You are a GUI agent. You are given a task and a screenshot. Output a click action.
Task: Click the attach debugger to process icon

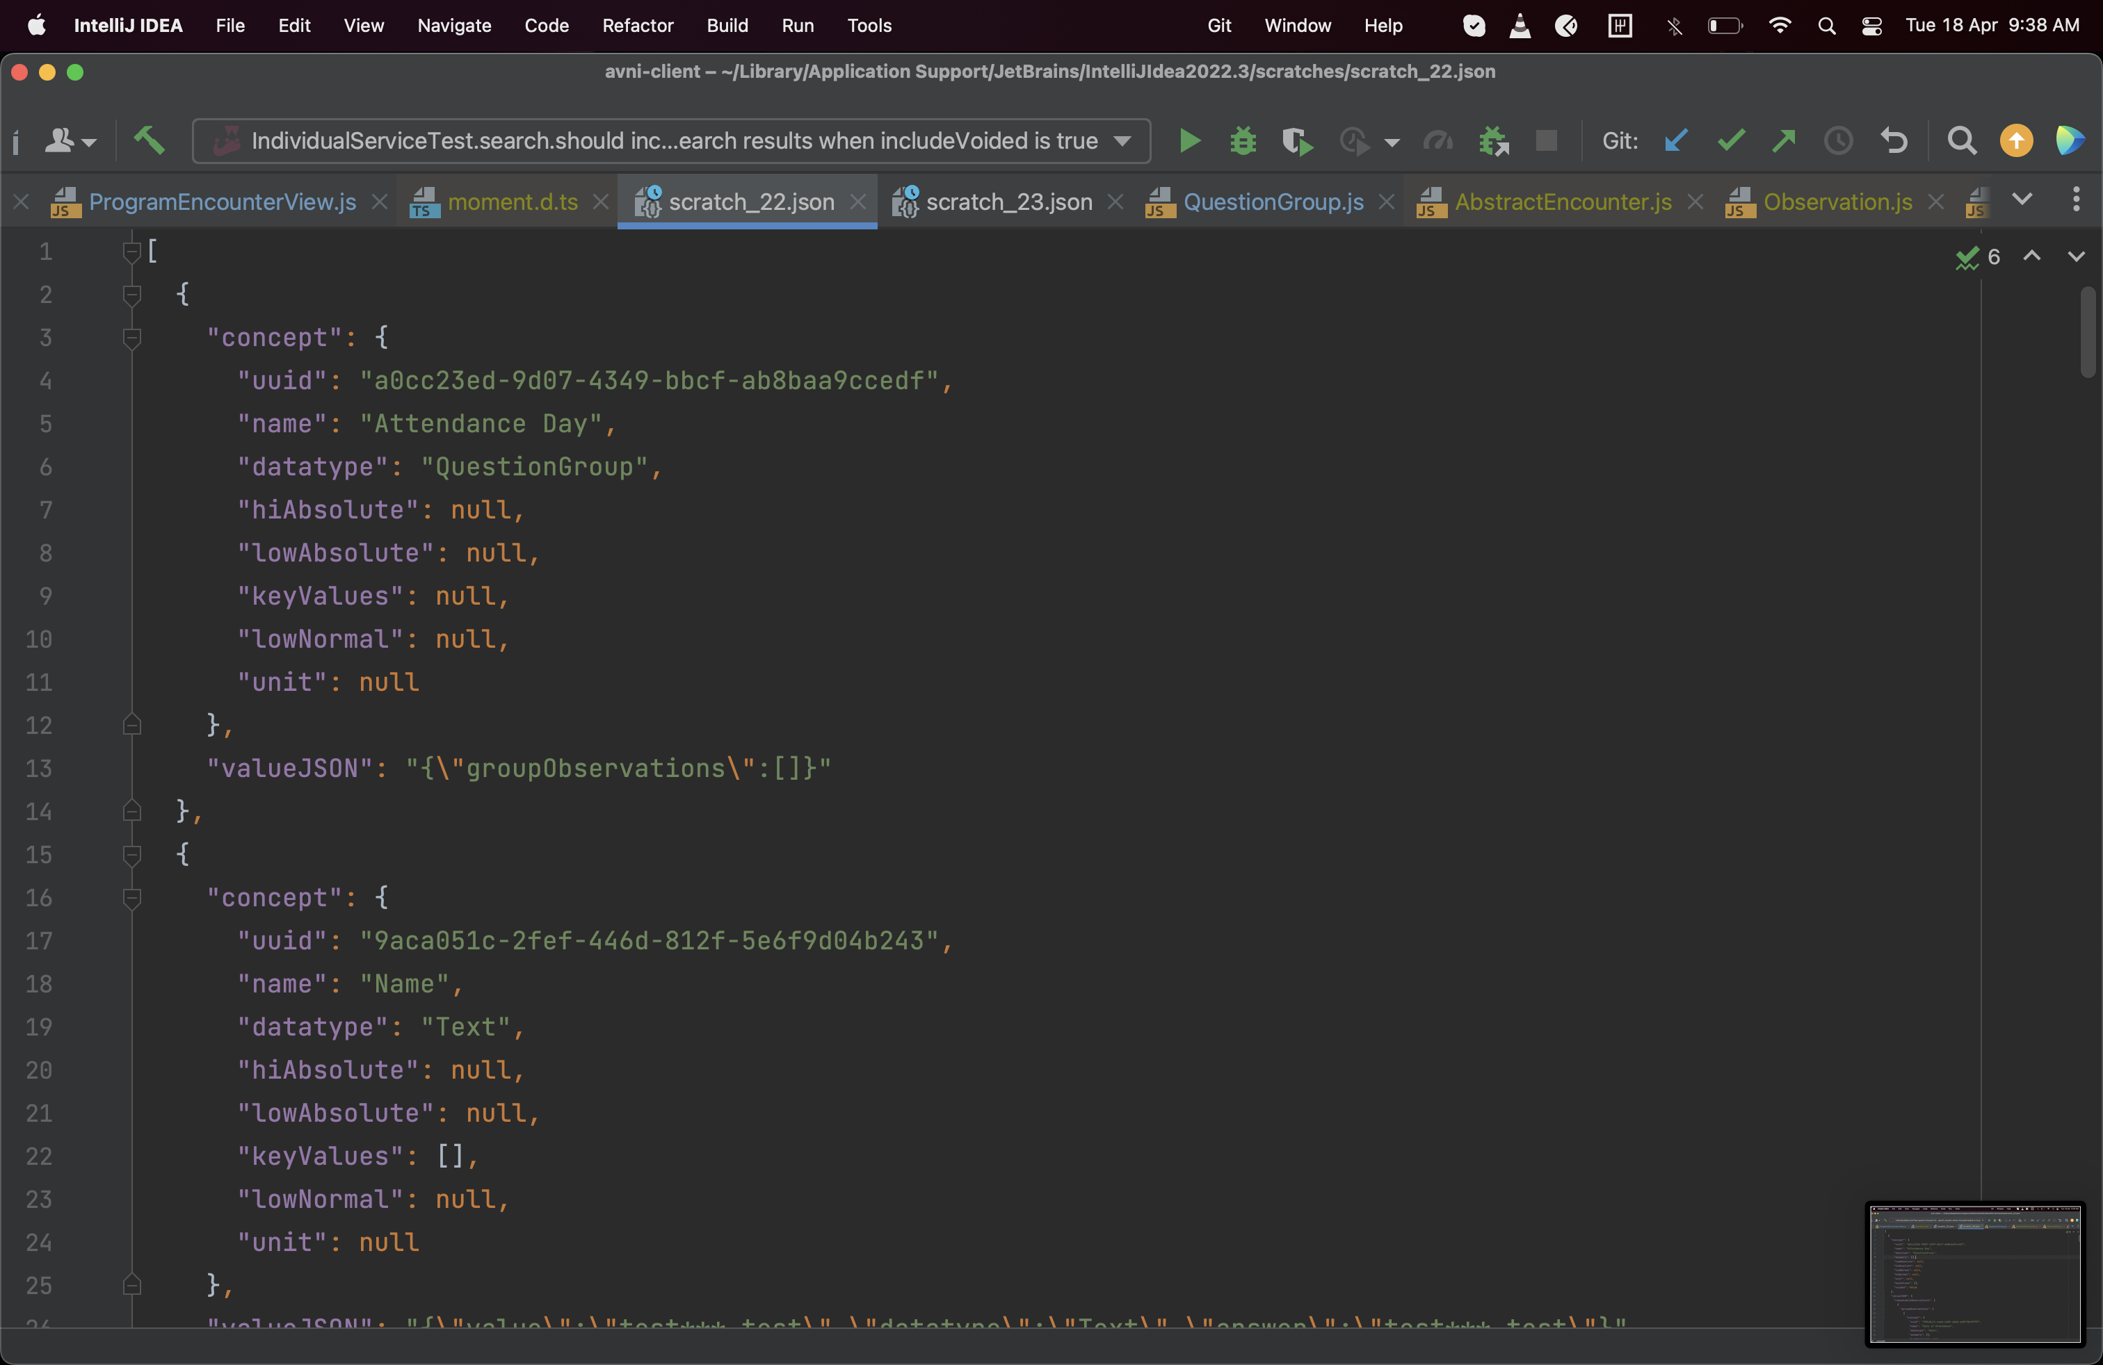click(1493, 141)
